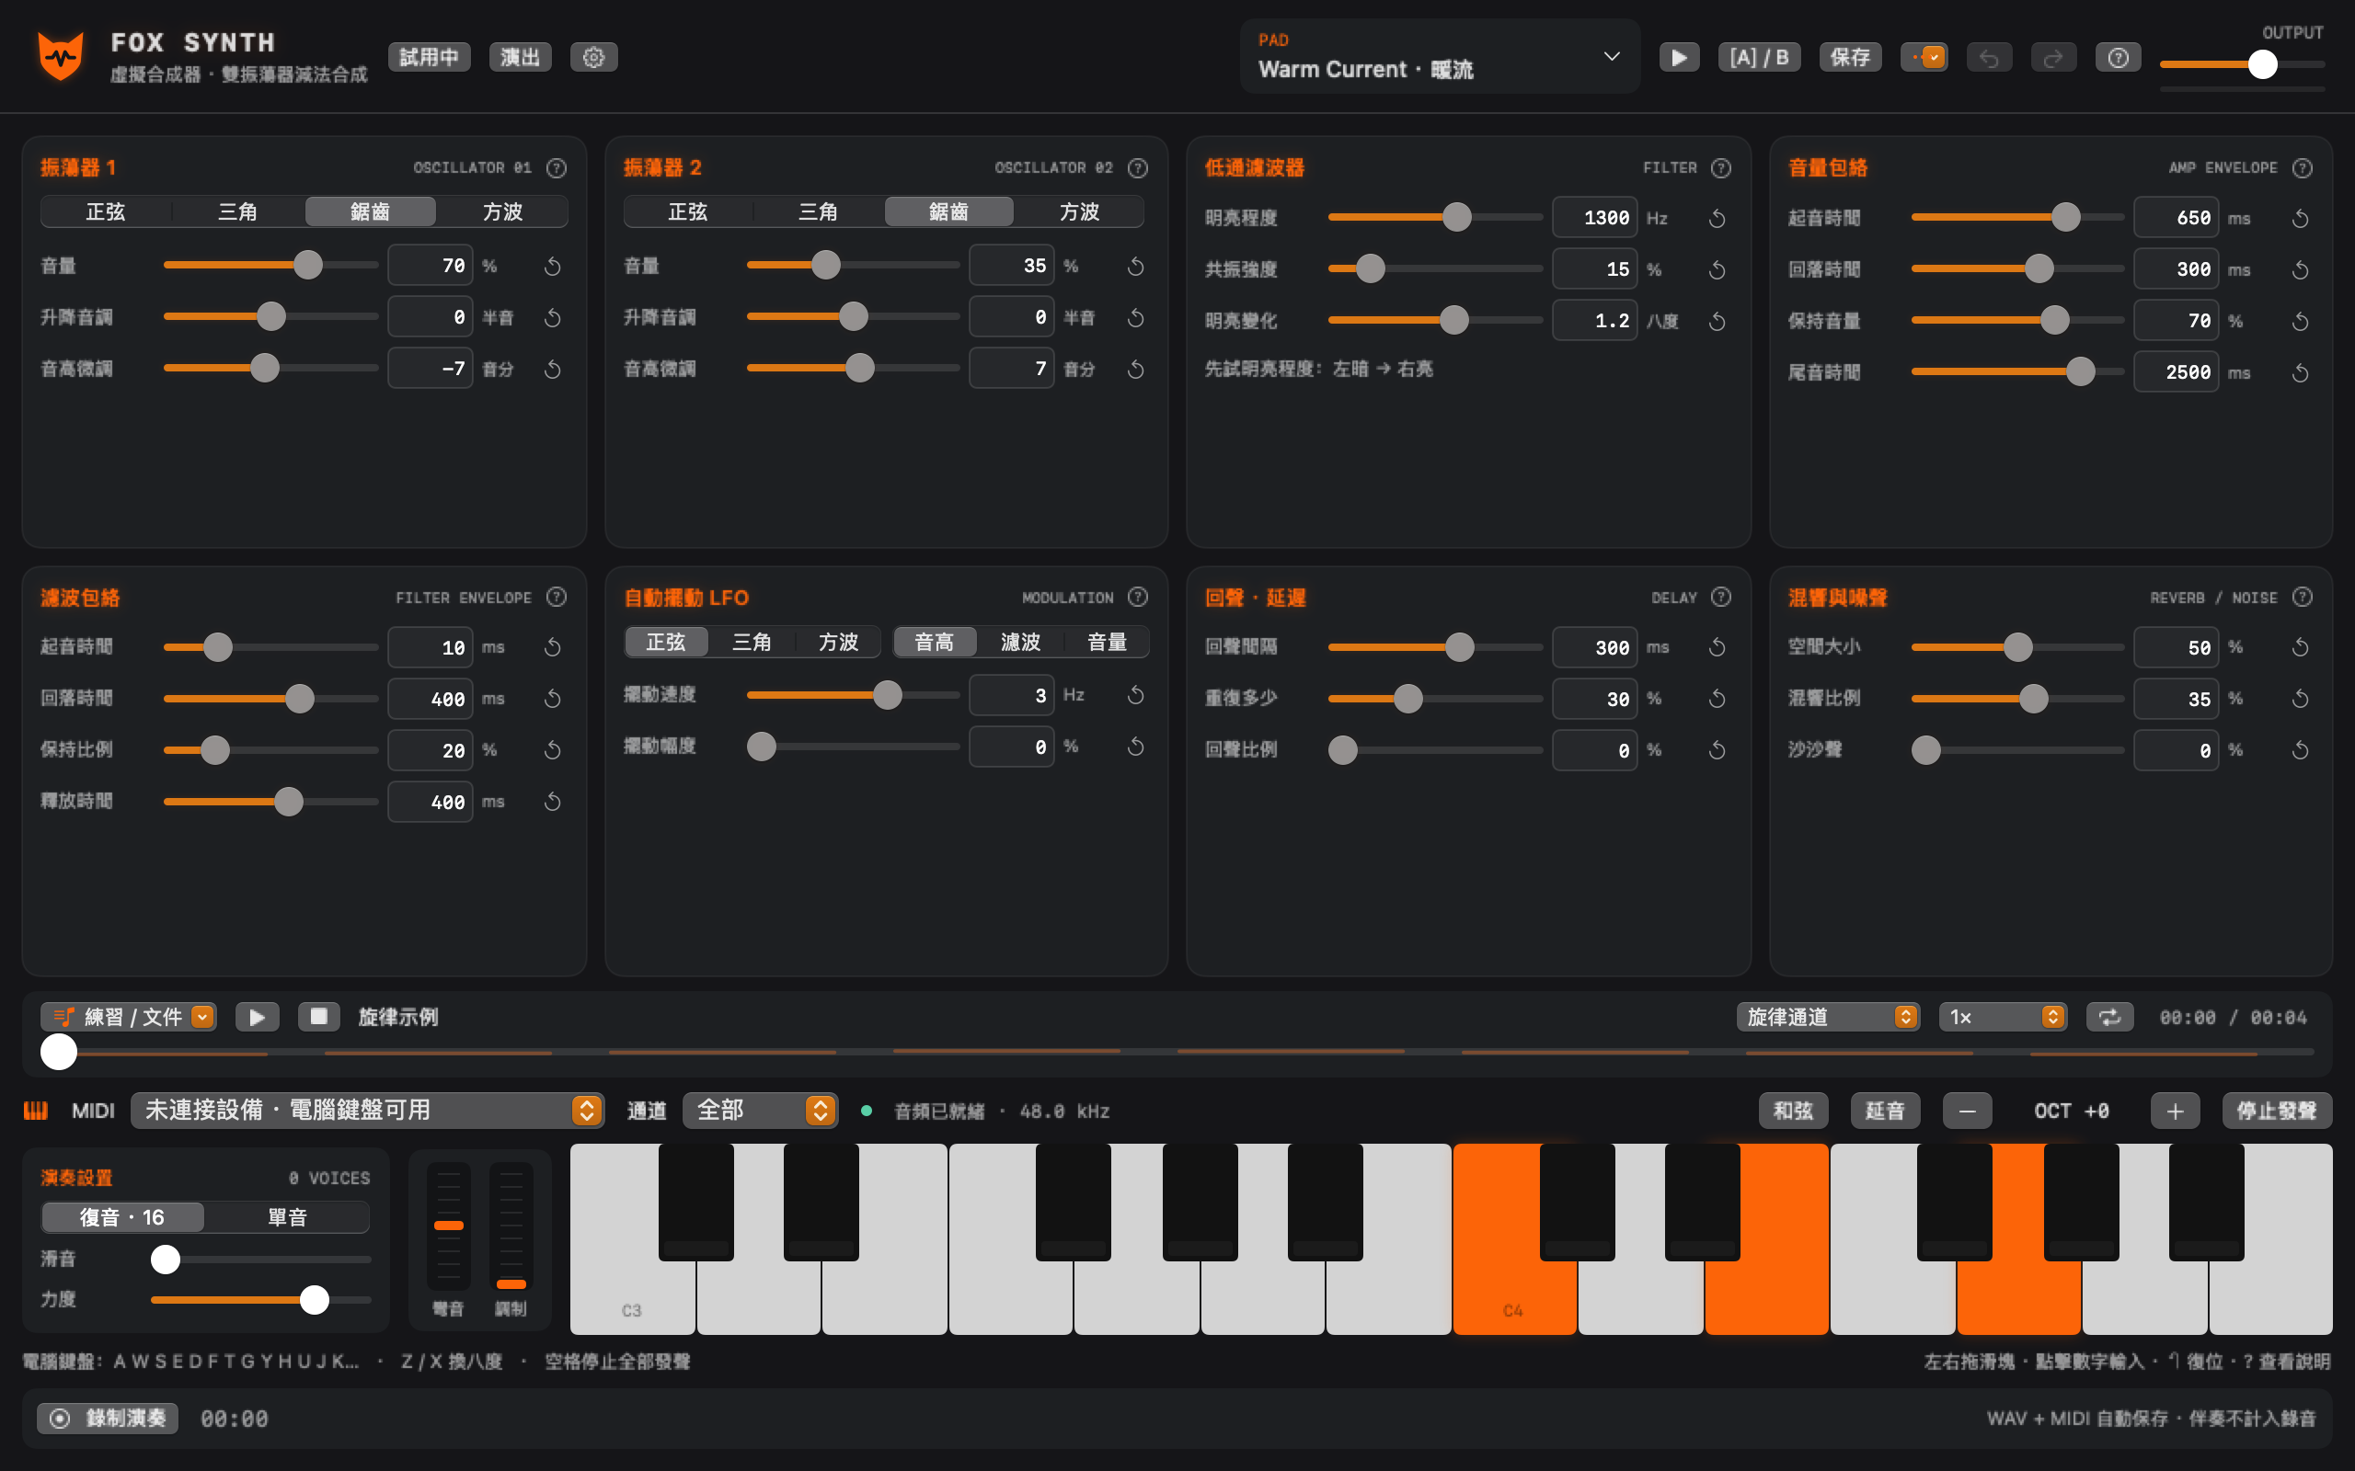
Task: Open the 1x playback speed dropdown
Action: click(x=2002, y=1017)
